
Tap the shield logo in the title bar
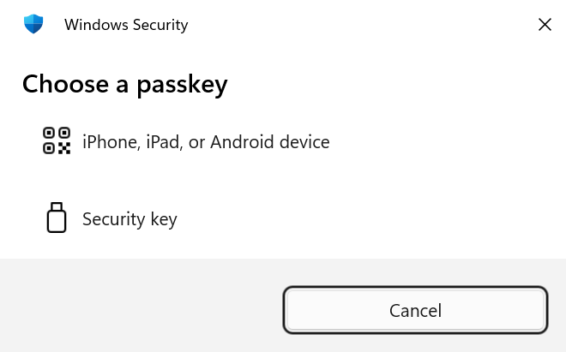(x=33, y=24)
